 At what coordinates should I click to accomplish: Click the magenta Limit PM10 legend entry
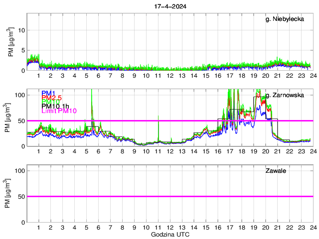[59, 111]
